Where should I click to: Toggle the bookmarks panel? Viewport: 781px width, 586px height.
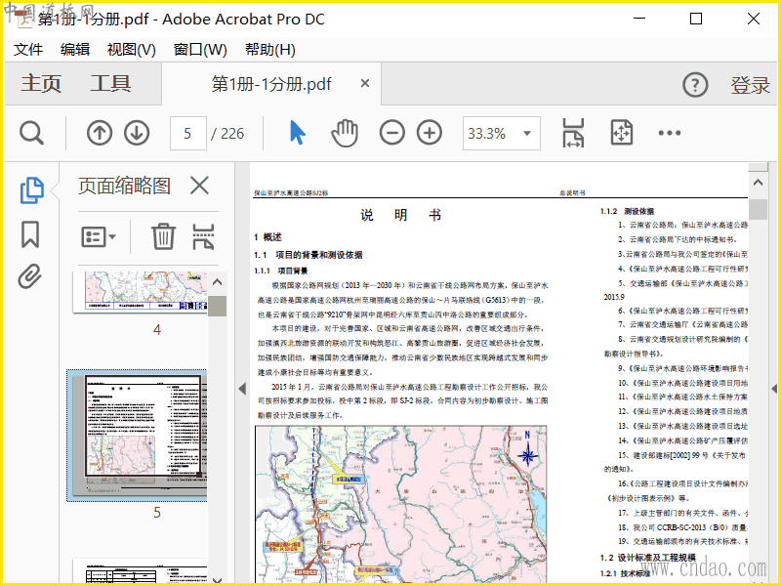point(30,234)
